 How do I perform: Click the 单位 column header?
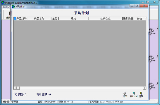[55, 19]
